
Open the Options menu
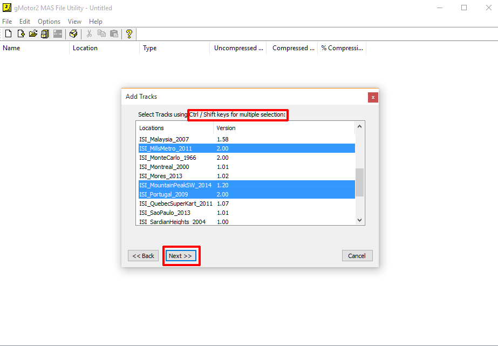click(x=49, y=21)
